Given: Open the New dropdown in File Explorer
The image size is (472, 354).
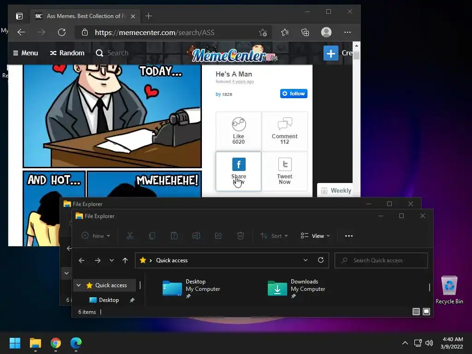Looking at the screenshot, I should 96,236.
